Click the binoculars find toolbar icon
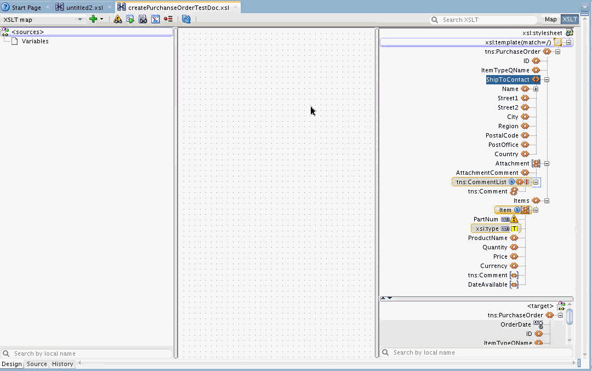 [x=143, y=19]
